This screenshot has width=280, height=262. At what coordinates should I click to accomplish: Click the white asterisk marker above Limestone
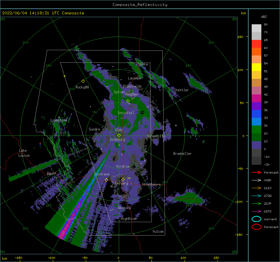(59, 117)
